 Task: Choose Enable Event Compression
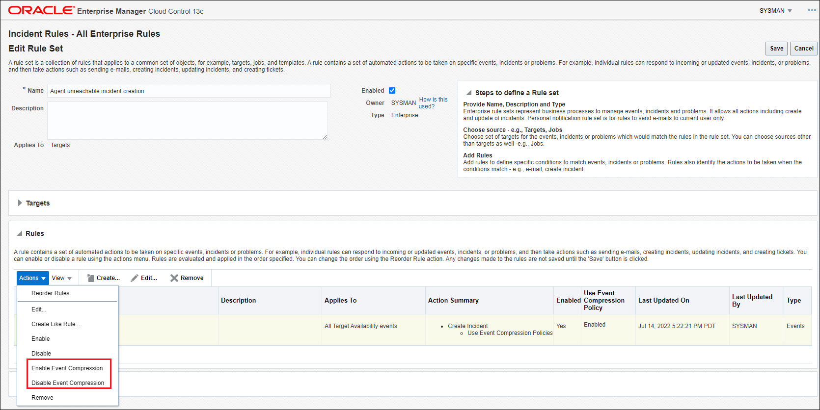(x=68, y=368)
